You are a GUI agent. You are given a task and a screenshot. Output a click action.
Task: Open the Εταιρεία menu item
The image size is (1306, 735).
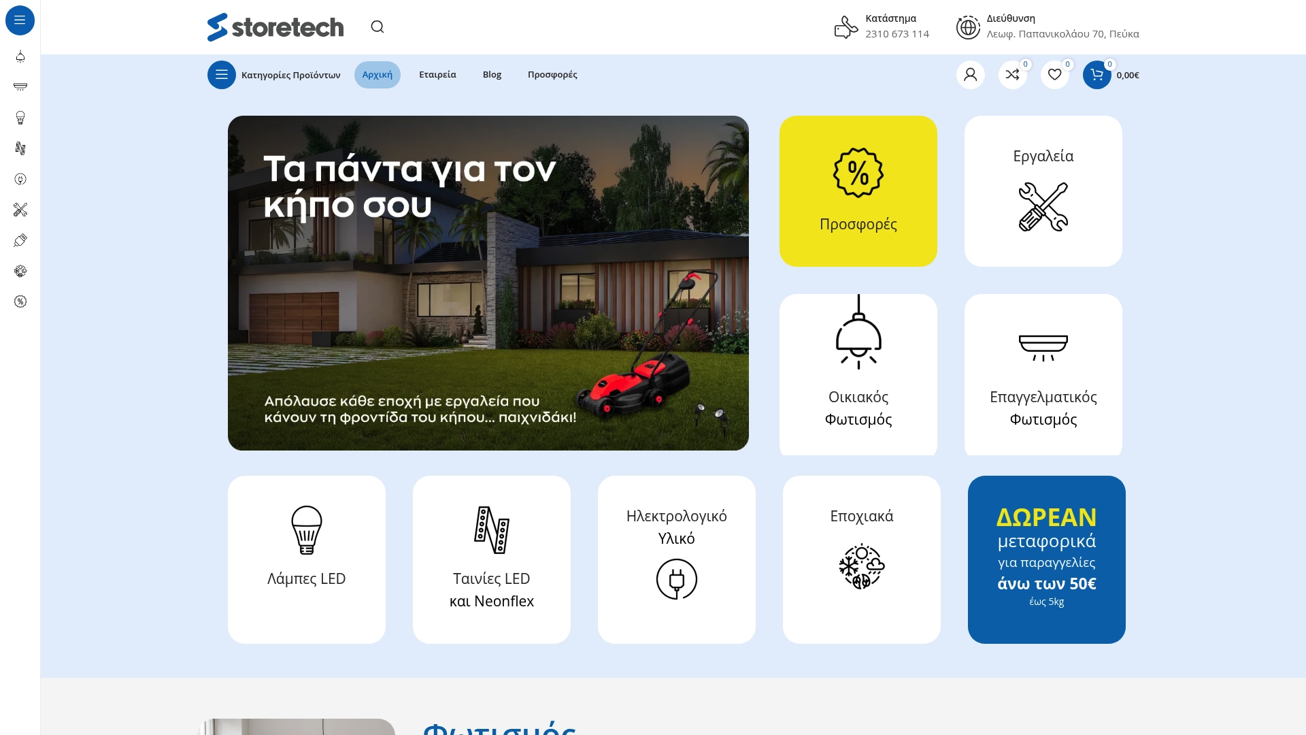437,75
